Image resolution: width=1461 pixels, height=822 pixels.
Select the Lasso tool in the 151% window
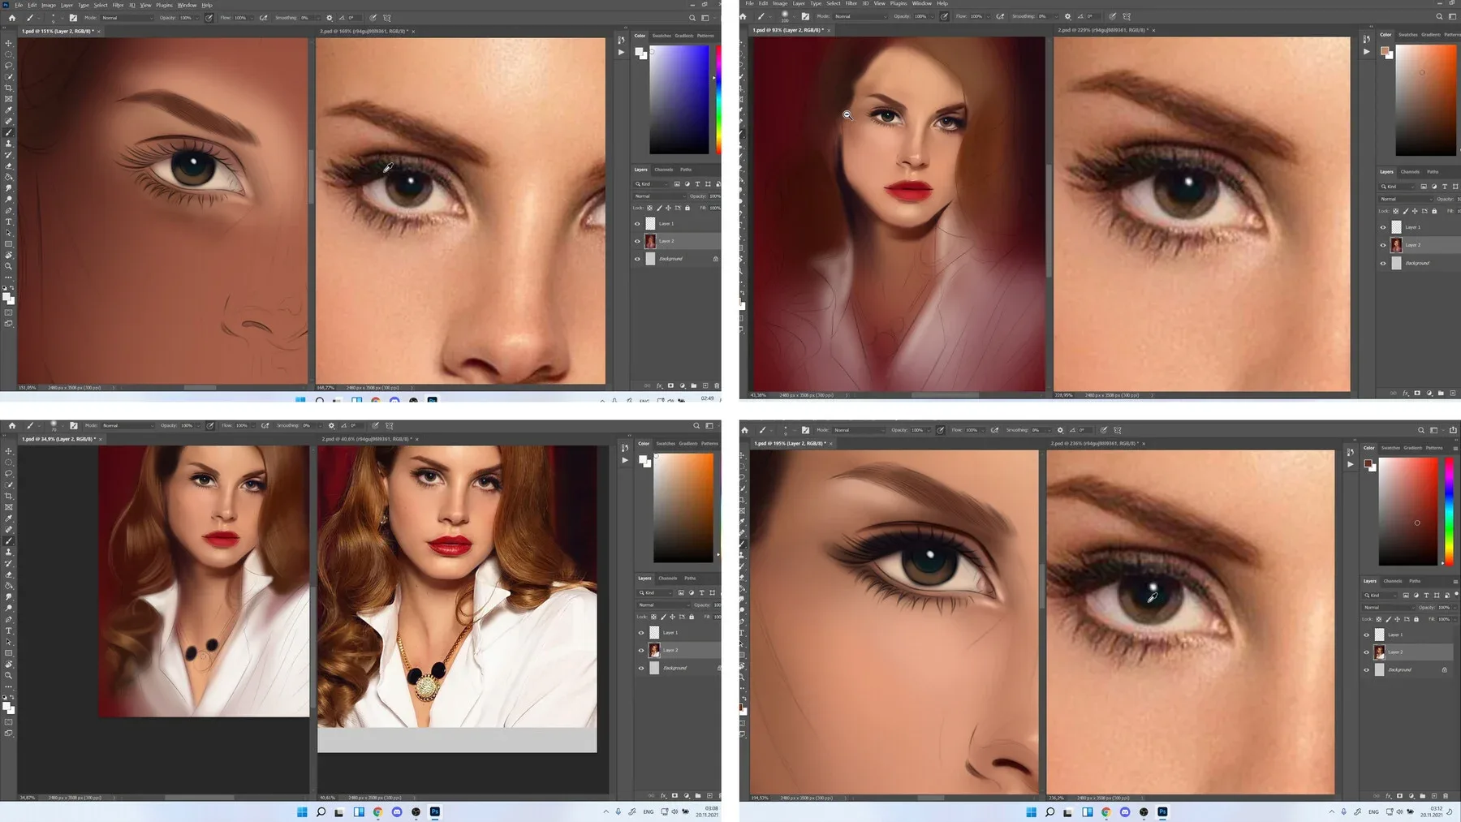(x=9, y=66)
